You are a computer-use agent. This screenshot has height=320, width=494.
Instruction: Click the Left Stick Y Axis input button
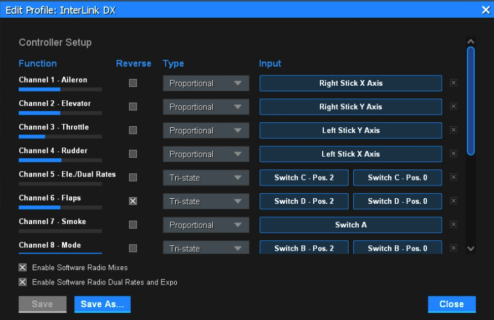(350, 130)
